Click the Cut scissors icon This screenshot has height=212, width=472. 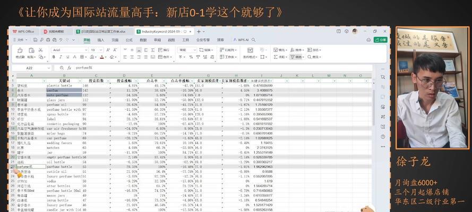[x=41, y=50]
